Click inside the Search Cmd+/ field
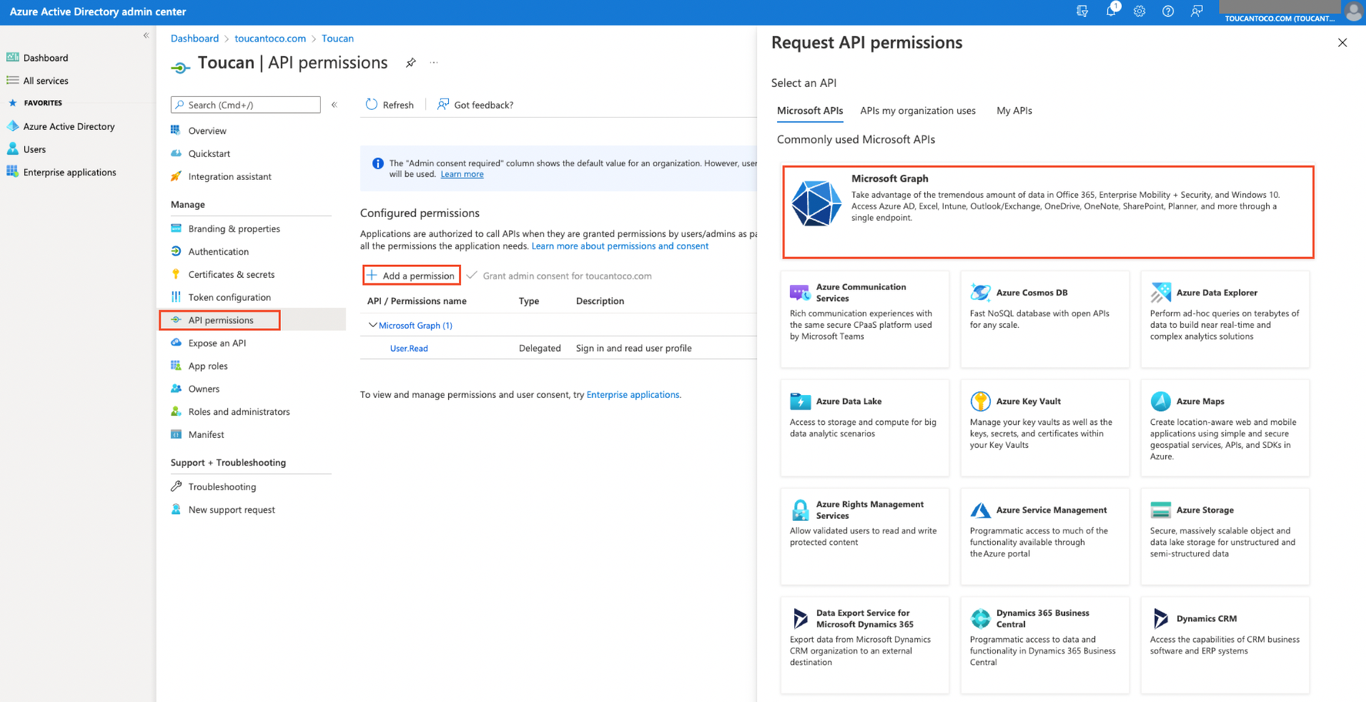This screenshot has height=702, width=1366. click(245, 105)
